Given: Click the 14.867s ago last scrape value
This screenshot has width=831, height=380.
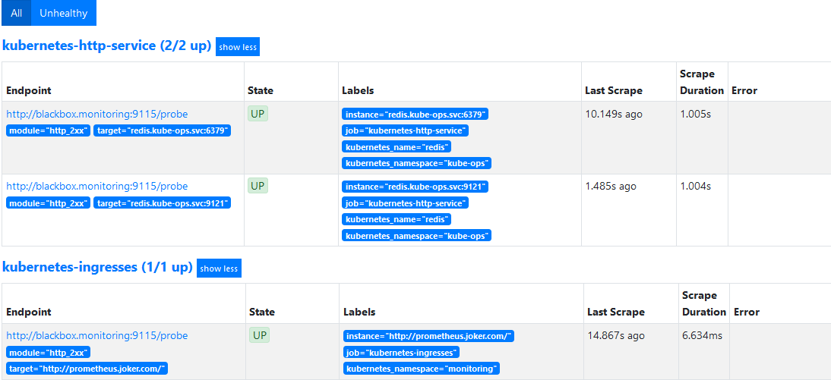Looking at the screenshot, I should tap(616, 335).
